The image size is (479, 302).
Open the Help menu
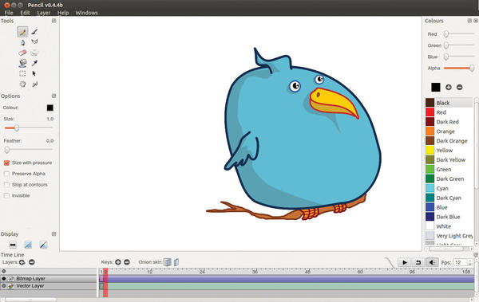click(63, 13)
